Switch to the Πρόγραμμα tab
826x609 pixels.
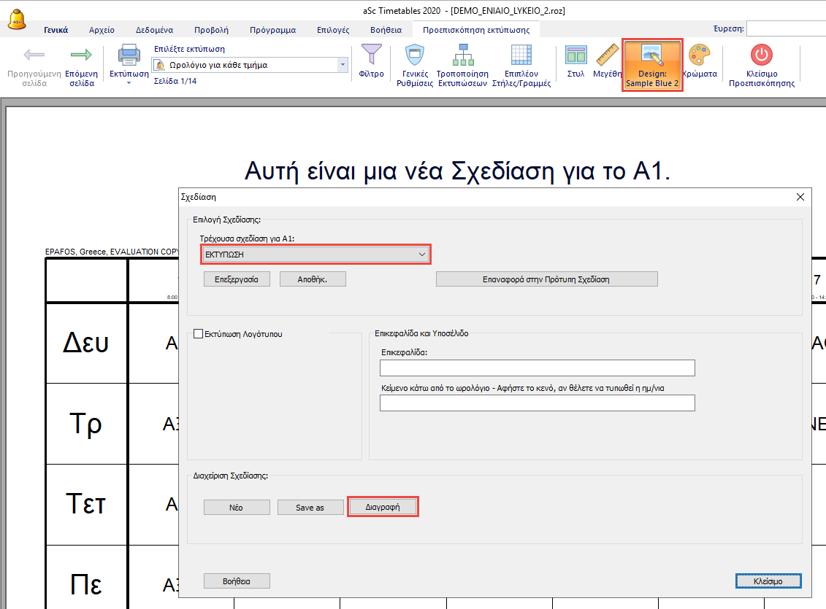tap(272, 30)
